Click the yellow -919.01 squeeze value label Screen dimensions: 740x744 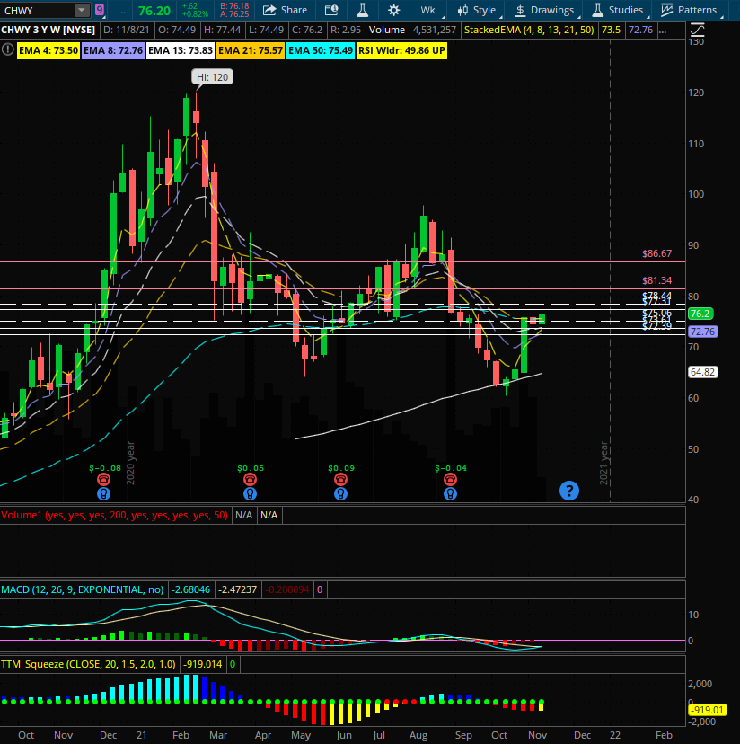click(707, 711)
